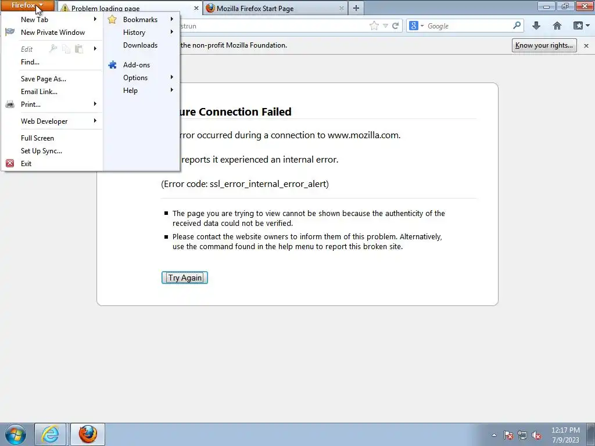This screenshot has width=595, height=446.
Task: Bookmark this page with the star icon
Action: [374, 26]
